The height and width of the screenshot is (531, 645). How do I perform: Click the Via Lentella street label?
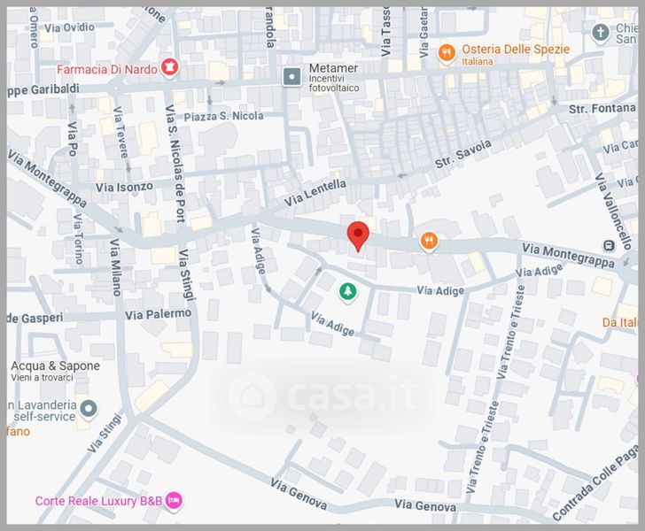315,193
